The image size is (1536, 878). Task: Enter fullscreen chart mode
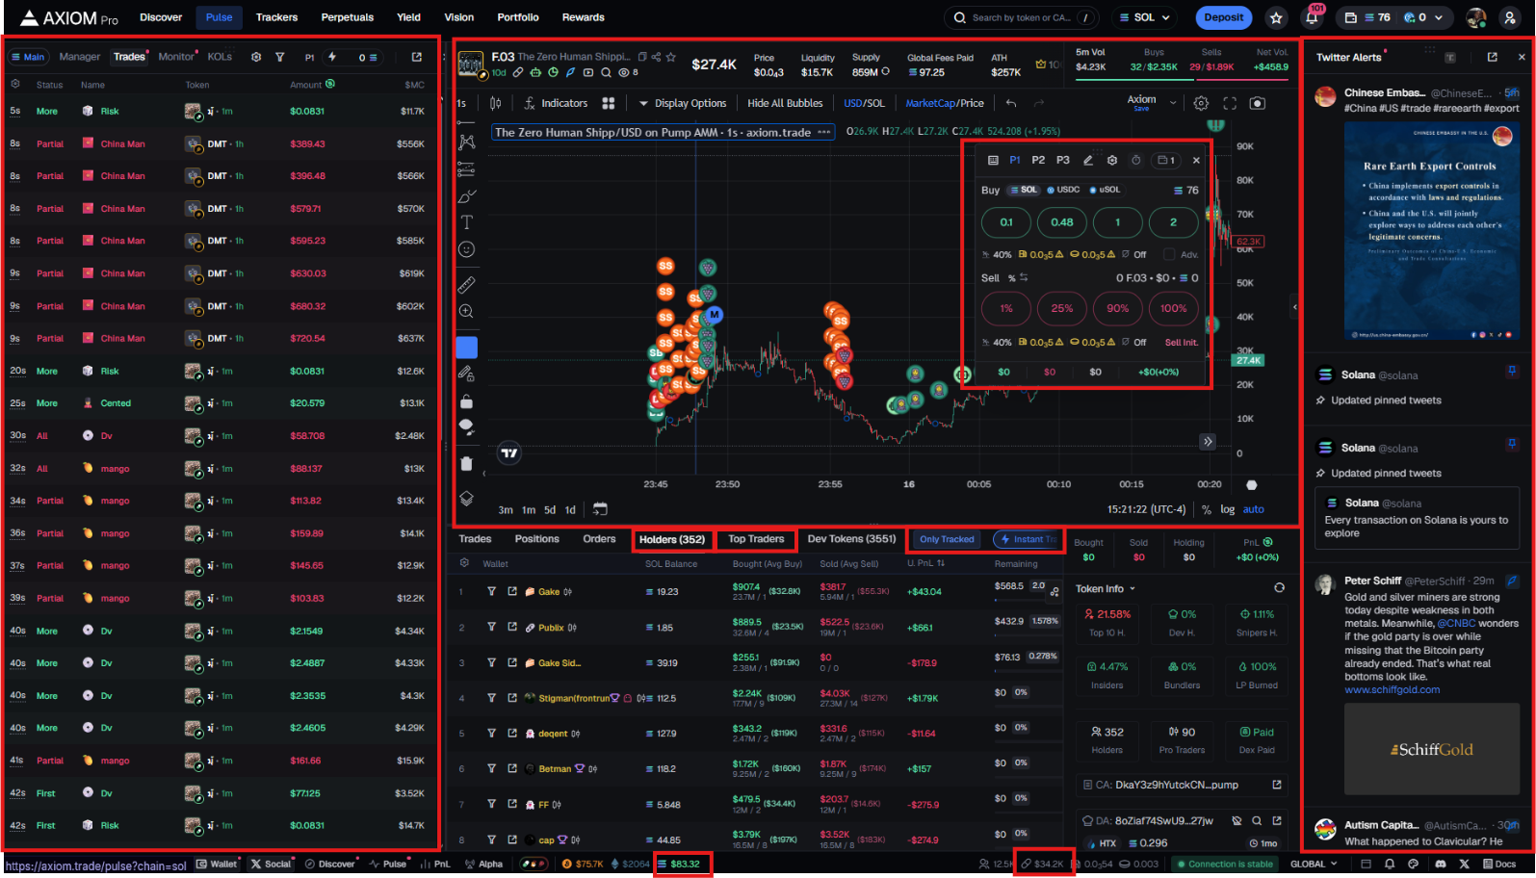click(x=1230, y=103)
